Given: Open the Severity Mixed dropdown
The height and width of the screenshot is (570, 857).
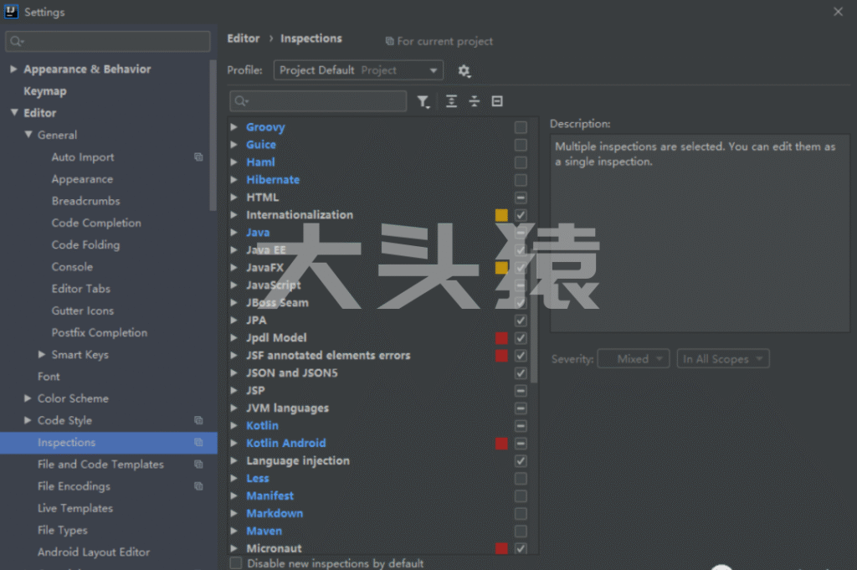Looking at the screenshot, I should (x=633, y=359).
